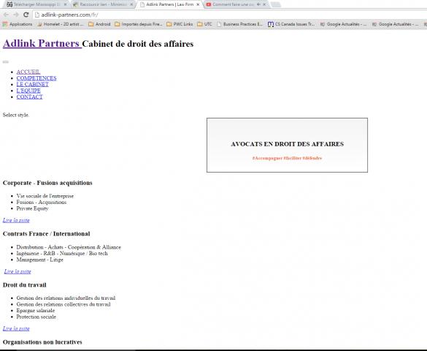Open a new browser tab
Image resolution: width=427 pixels, height=351 pixels.
tap(276, 4)
